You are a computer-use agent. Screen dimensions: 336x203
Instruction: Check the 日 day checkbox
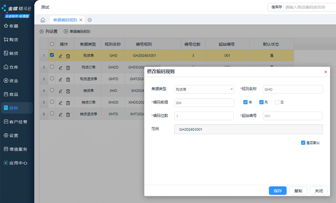277,102
